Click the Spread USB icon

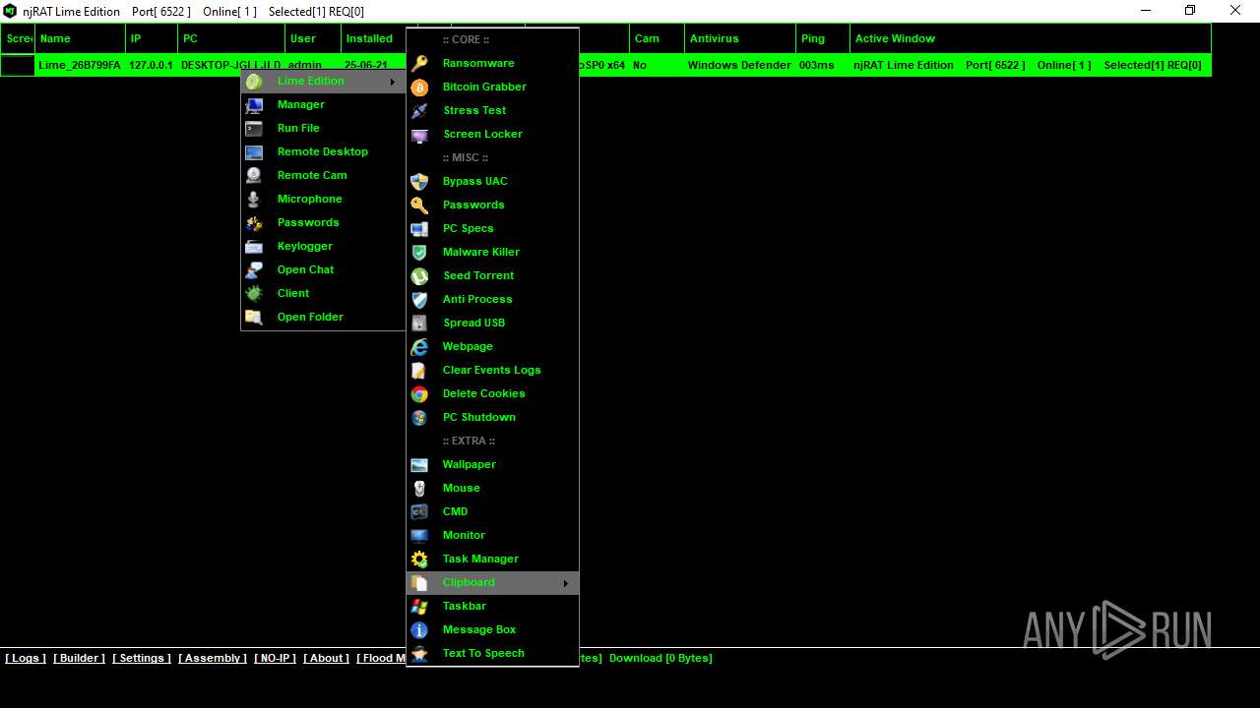pos(419,323)
